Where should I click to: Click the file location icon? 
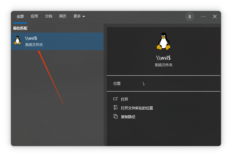tap(115, 107)
